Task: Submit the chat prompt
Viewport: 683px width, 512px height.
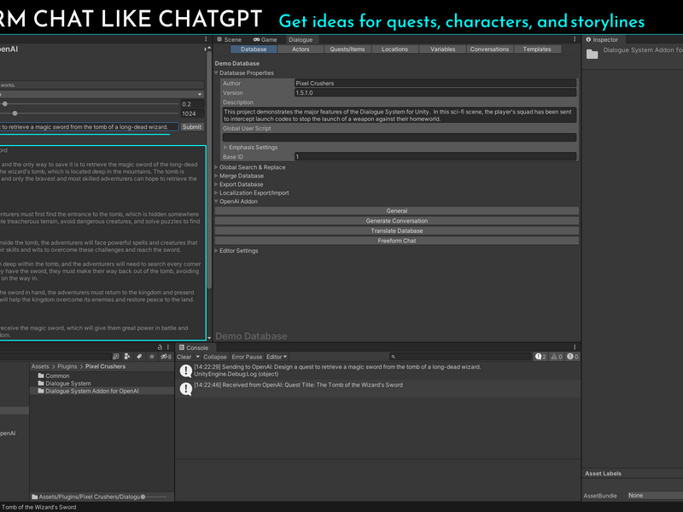Action: pos(192,126)
